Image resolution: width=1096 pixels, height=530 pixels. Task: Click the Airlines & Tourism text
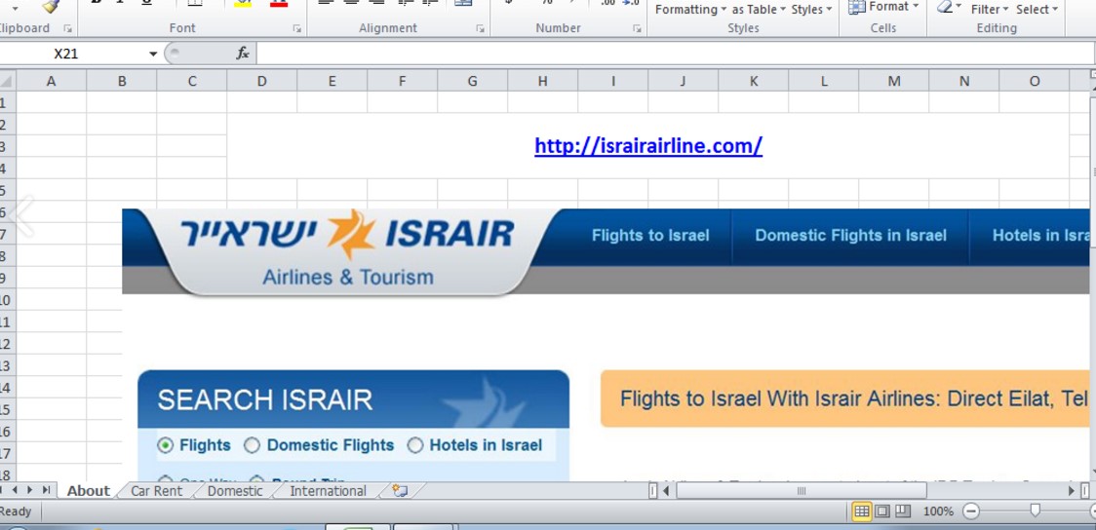click(x=348, y=278)
